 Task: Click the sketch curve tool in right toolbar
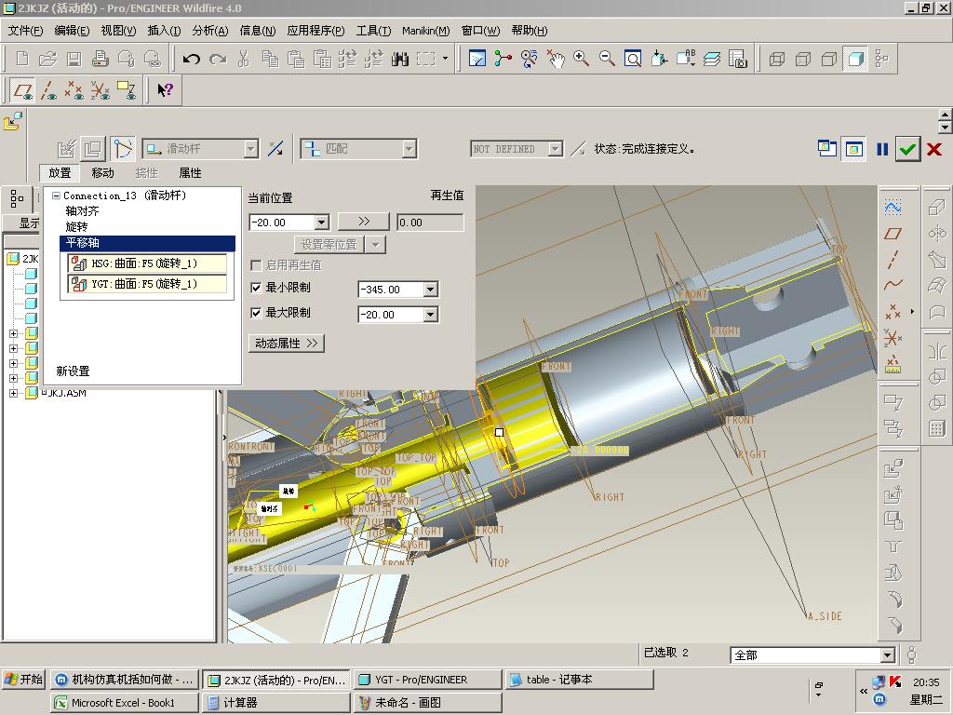click(893, 208)
